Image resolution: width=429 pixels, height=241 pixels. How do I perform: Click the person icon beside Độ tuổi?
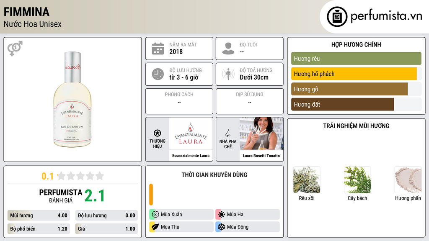coord(228,49)
